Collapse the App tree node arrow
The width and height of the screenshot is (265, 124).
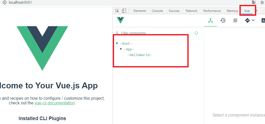coord(121,49)
